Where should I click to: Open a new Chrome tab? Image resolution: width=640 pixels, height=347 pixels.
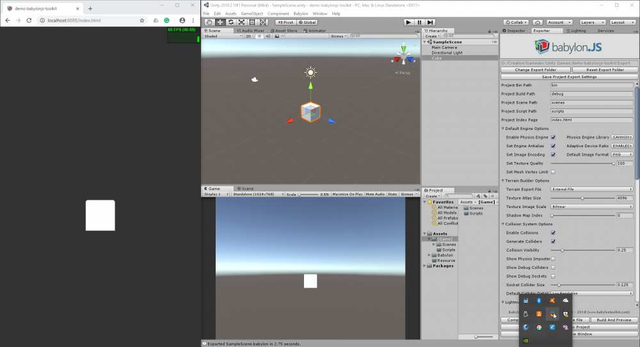[90, 8]
